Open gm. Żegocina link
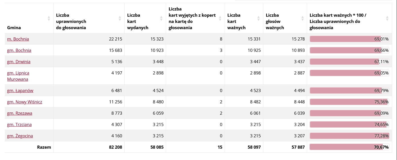397x160 pixels. [20, 136]
